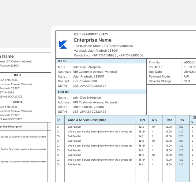
Task: Click HSN '25124' in the second table row
Action: pyautogui.click(x=142, y=132)
